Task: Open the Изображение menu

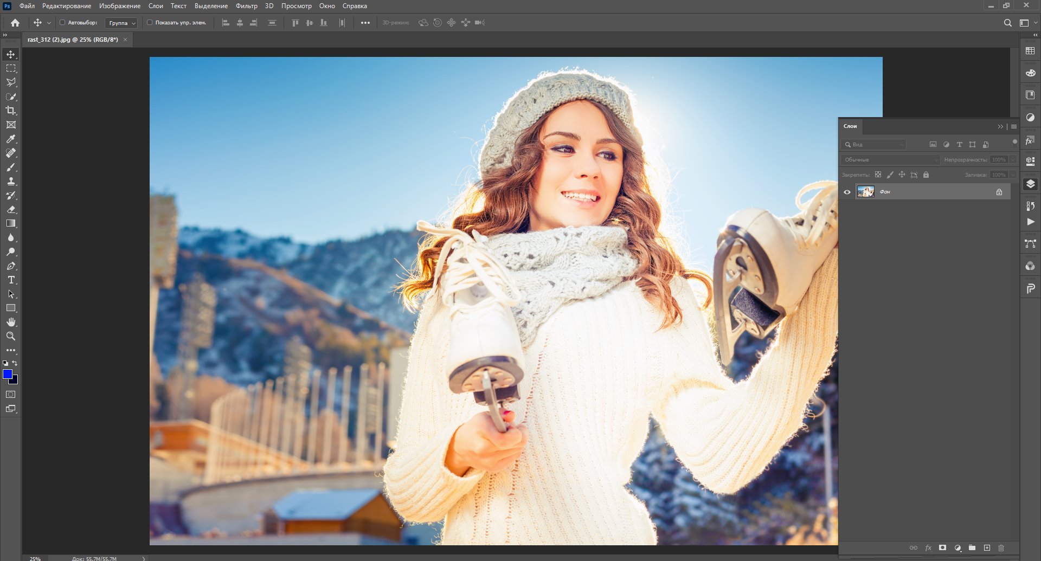Action: (x=120, y=6)
